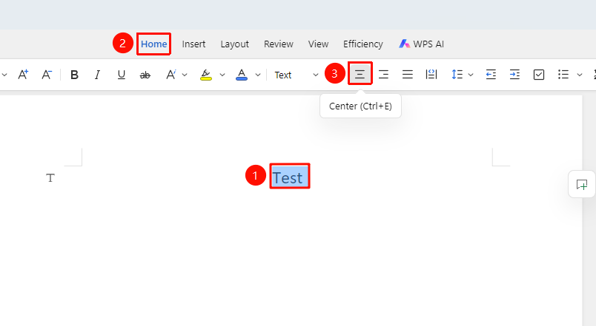Center align the selected text
Viewport: 596px width, 326px height.
(360, 75)
